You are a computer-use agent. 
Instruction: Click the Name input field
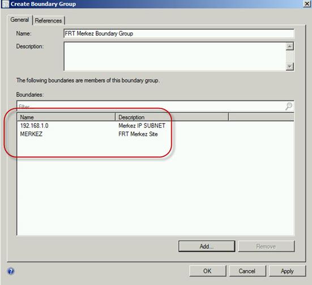pos(179,33)
